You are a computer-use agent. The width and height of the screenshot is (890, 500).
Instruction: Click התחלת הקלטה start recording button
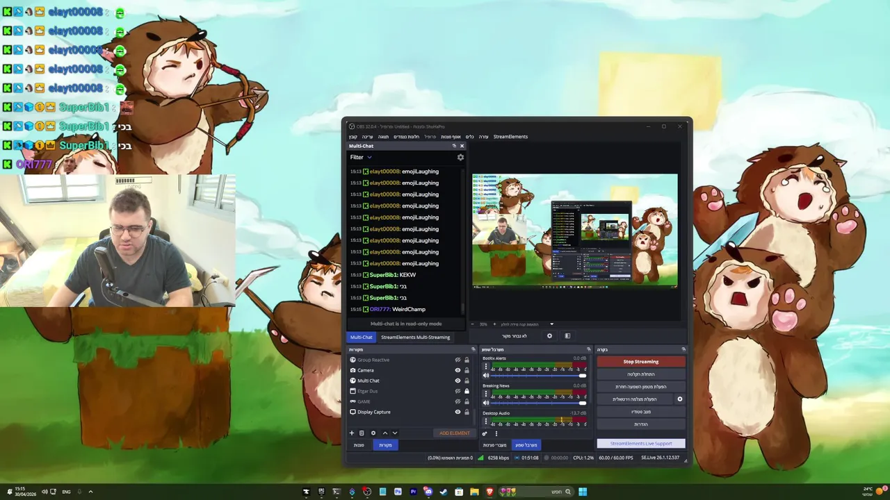pos(641,374)
